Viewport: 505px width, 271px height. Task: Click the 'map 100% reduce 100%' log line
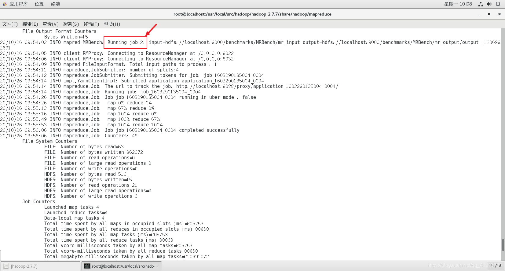81,125
